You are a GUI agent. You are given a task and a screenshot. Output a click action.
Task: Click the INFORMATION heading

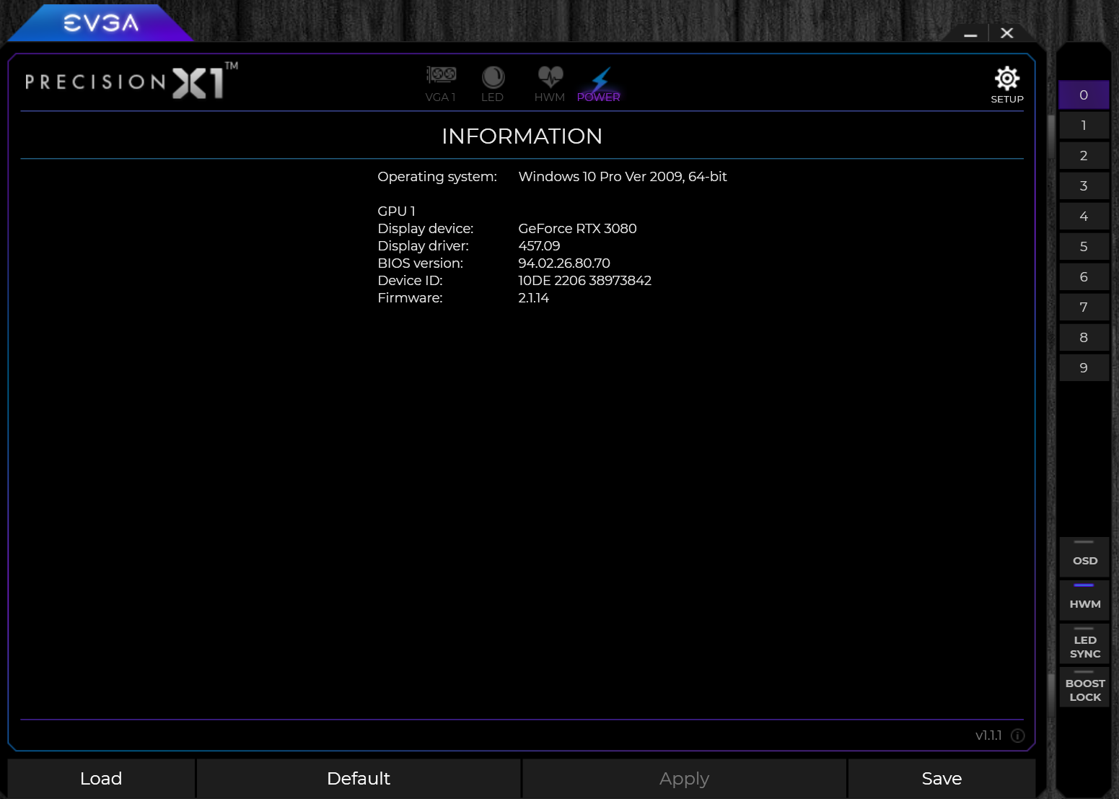click(522, 136)
